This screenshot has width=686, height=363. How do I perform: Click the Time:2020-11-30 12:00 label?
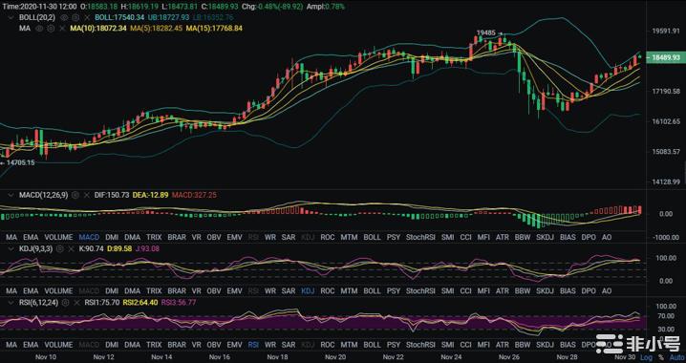pyautogui.click(x=39, y=7)
